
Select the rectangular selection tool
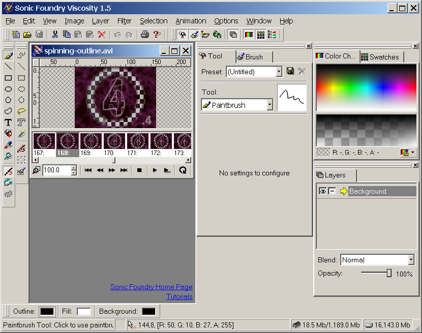tap(21, 78)
